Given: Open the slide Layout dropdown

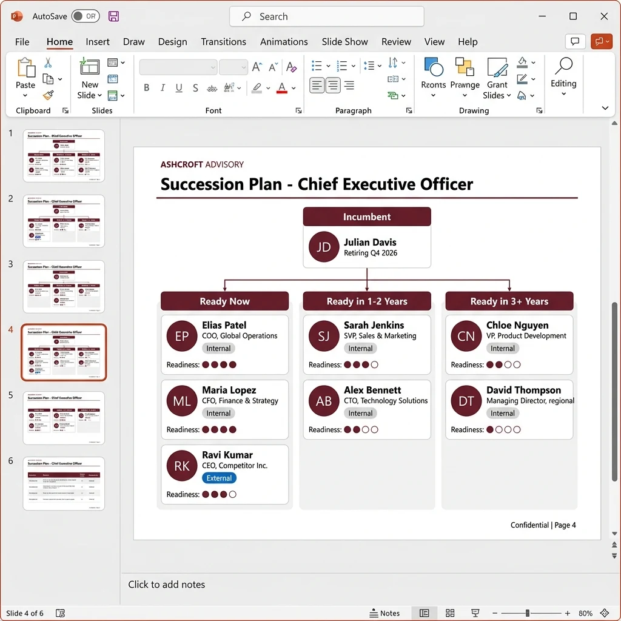Looking at the screenshot, I should 116,62.
